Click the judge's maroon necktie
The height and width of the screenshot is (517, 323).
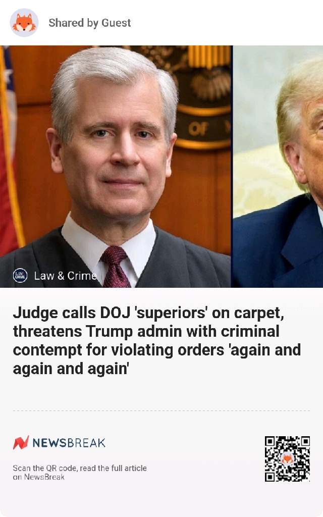click(115, 267)
